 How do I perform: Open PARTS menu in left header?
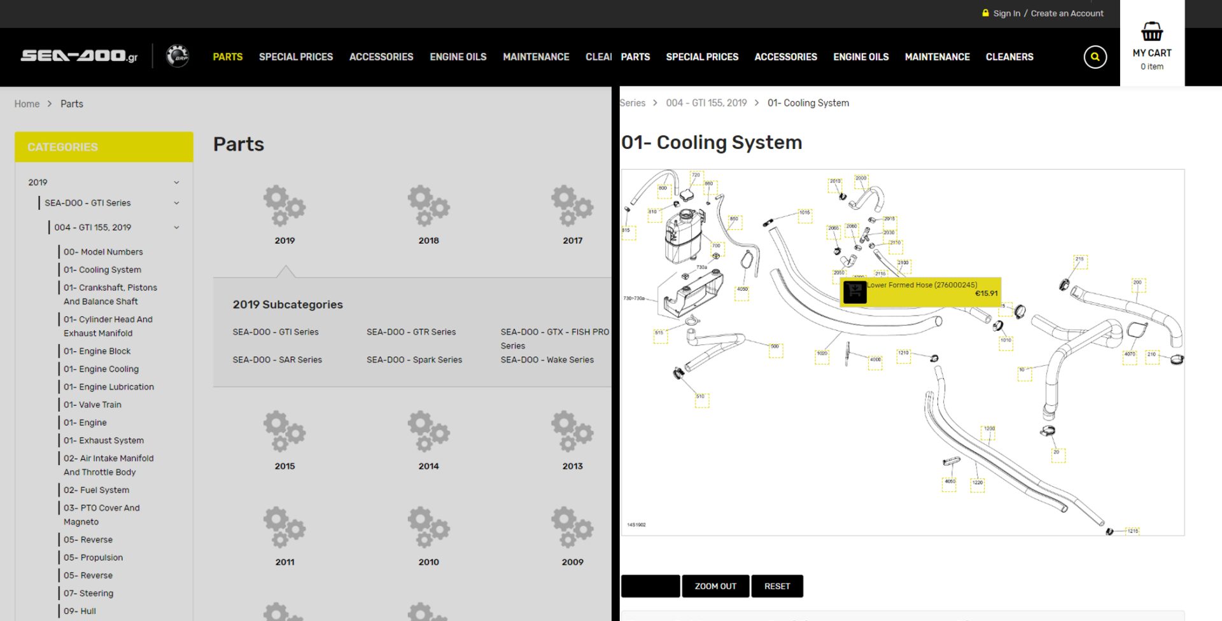(227, 57)
